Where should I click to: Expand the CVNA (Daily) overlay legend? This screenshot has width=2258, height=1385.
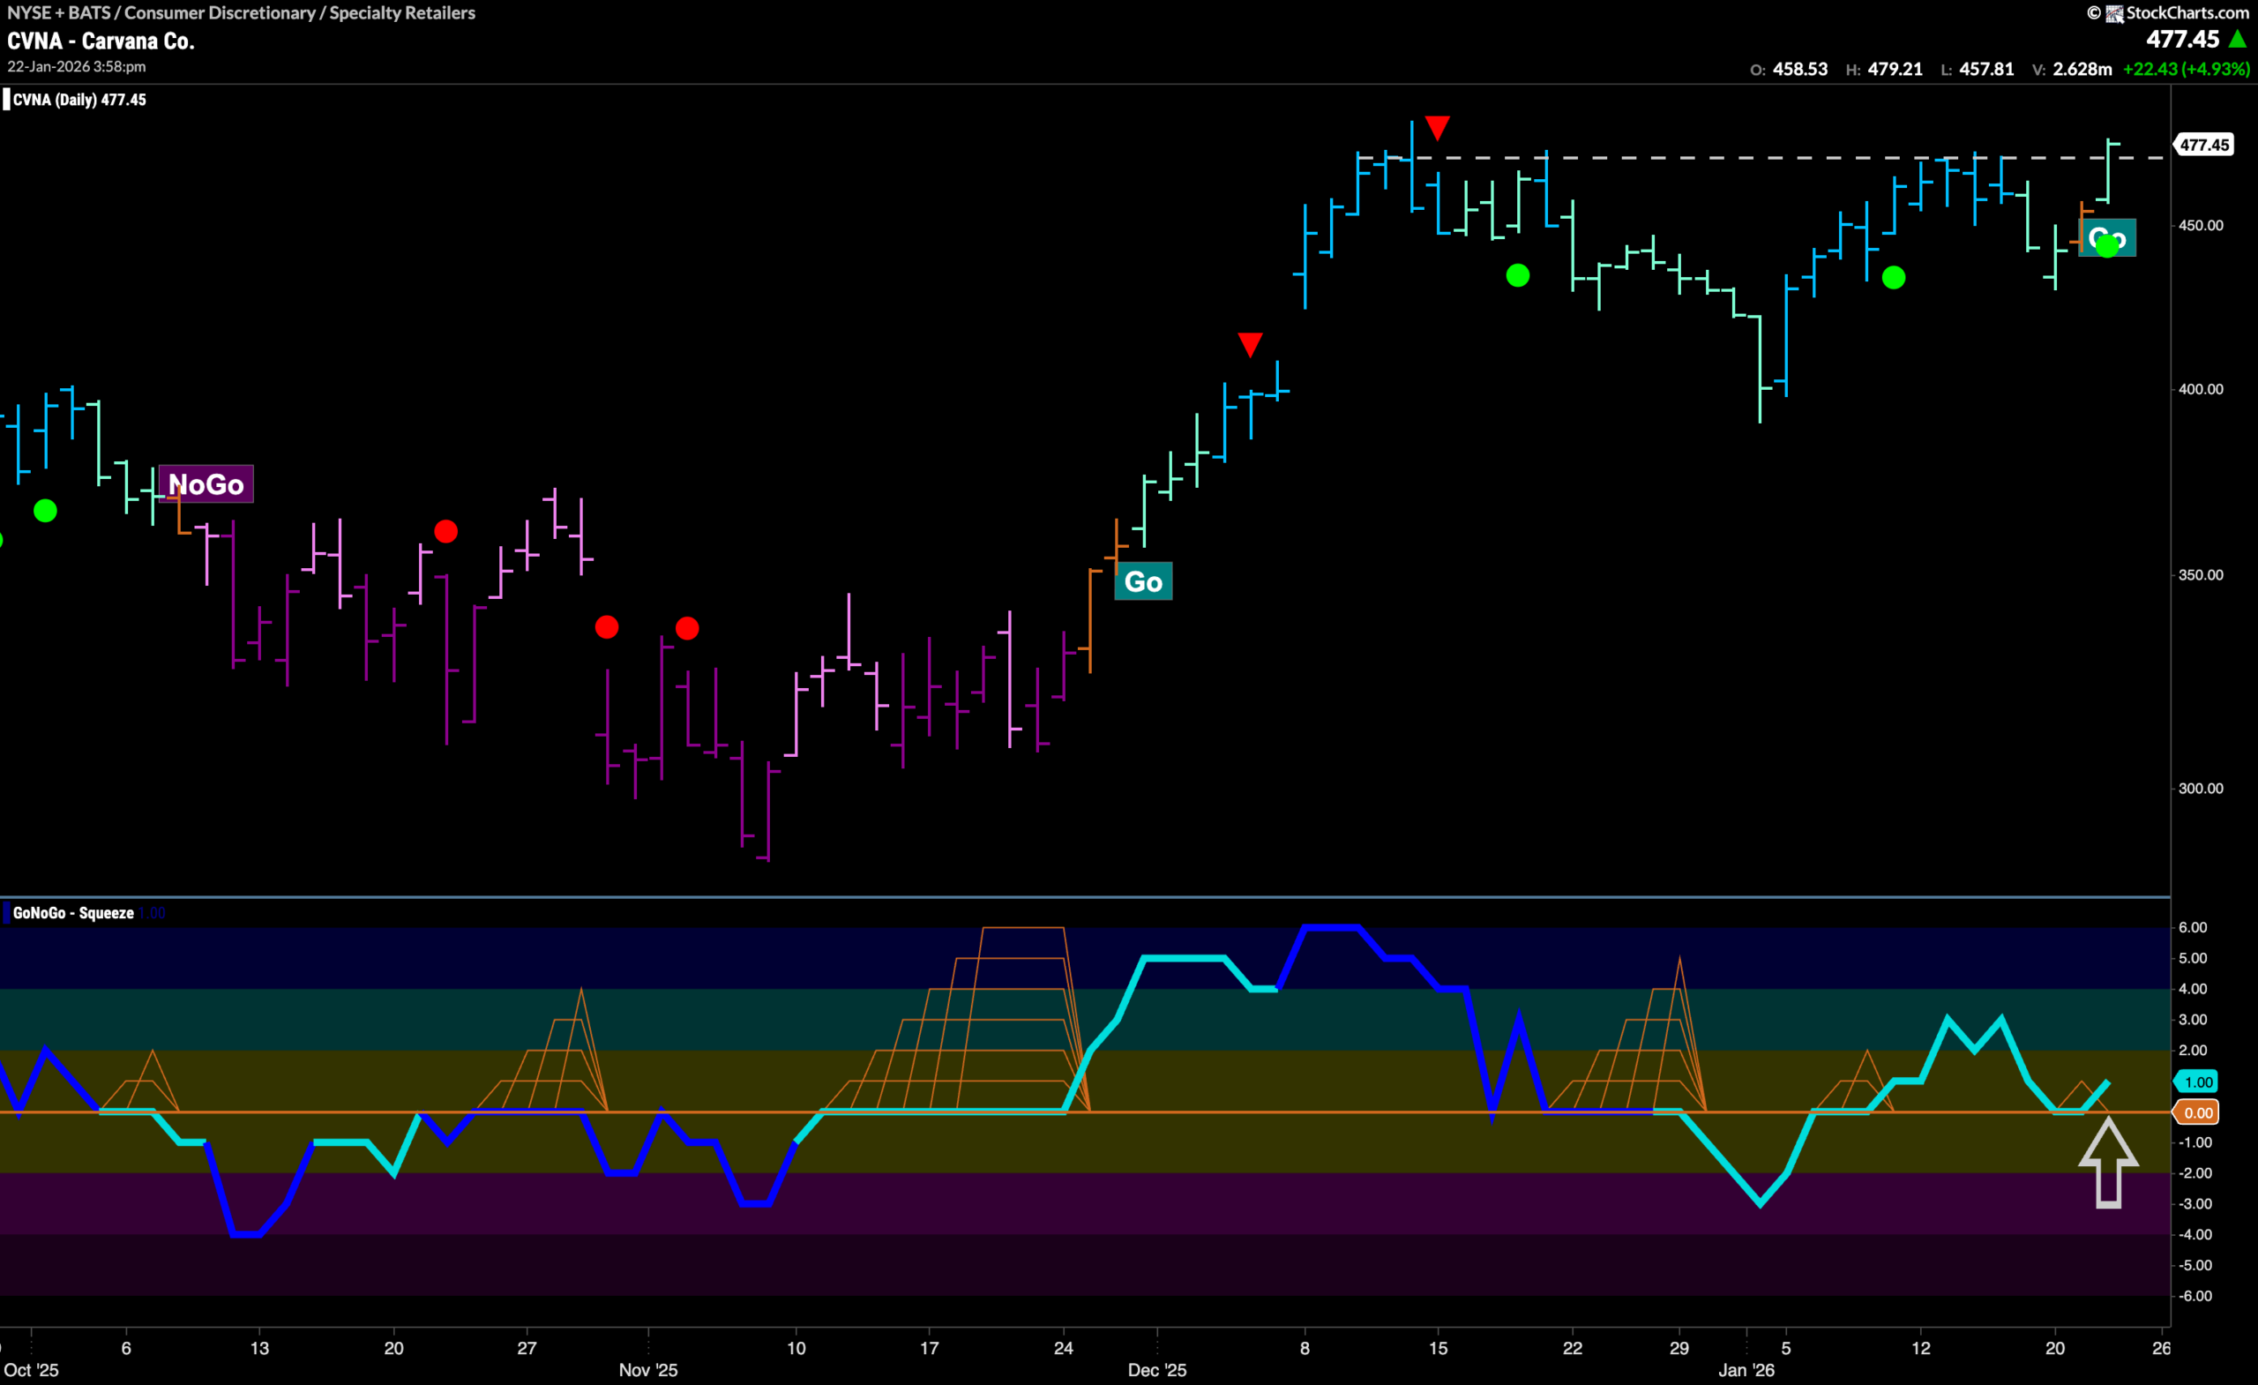click(77, 99)
